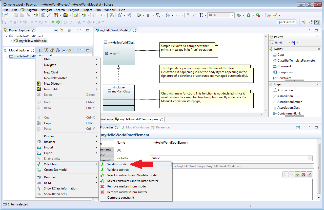Click the Palette zoom in tool
The height and width of the screenshot is (210, 324).
pyautogui.click(x=276, y=43)
